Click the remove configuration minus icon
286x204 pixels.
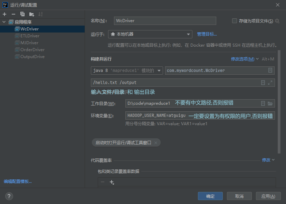click(x=13, y=14)
